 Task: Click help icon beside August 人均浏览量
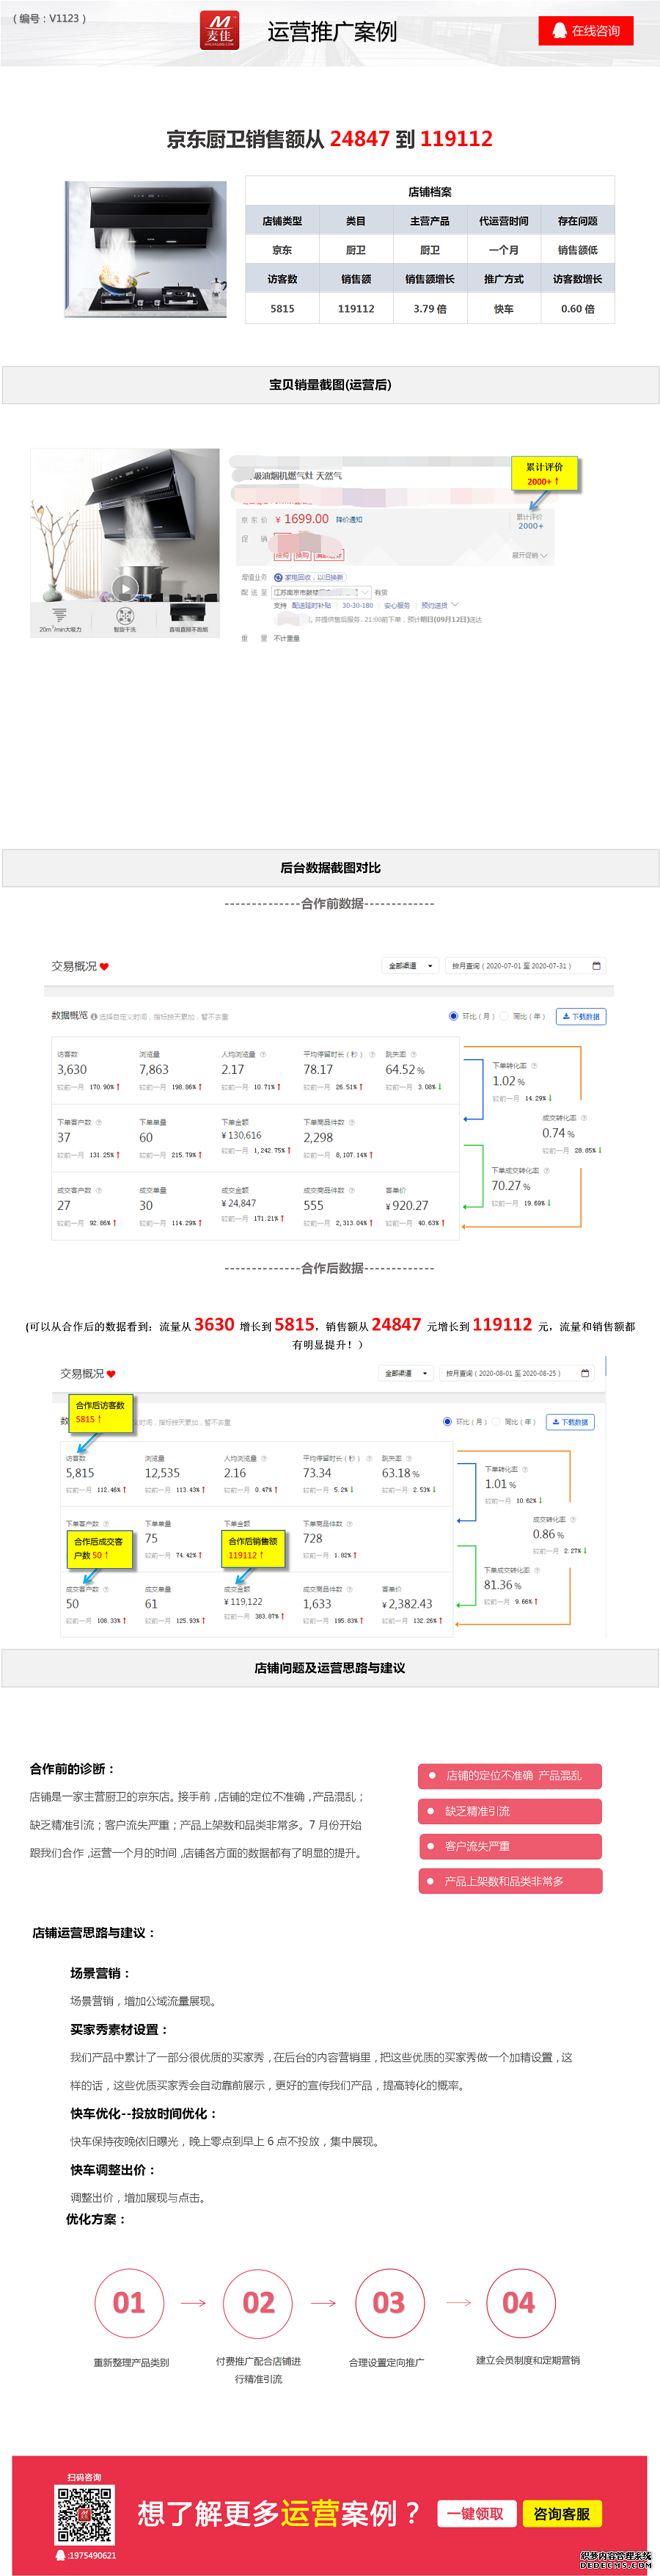(x=263, y=1459)
